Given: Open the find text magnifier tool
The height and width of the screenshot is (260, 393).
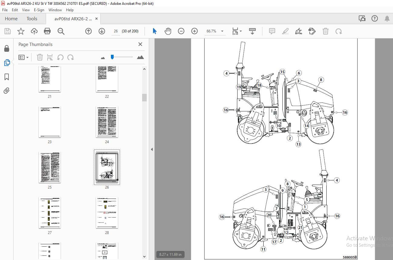Looking at the screenshot, I should (61, 31).
